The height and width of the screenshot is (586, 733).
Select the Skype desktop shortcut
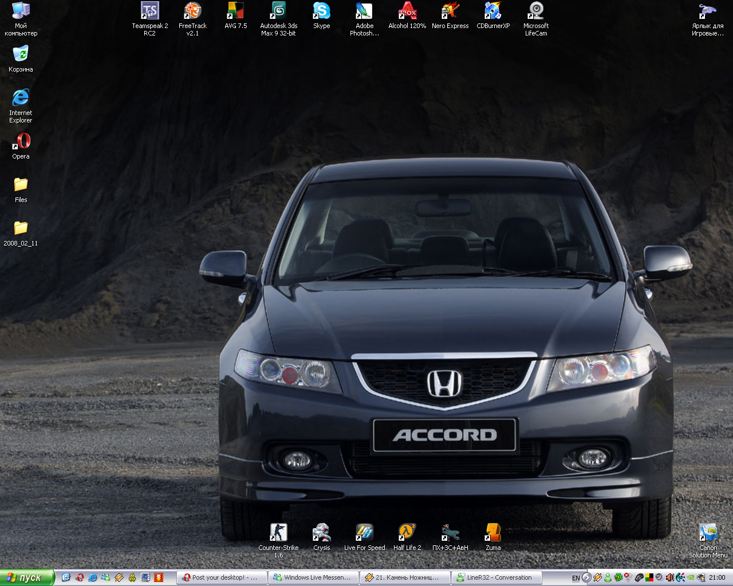(x=322, y=15)
